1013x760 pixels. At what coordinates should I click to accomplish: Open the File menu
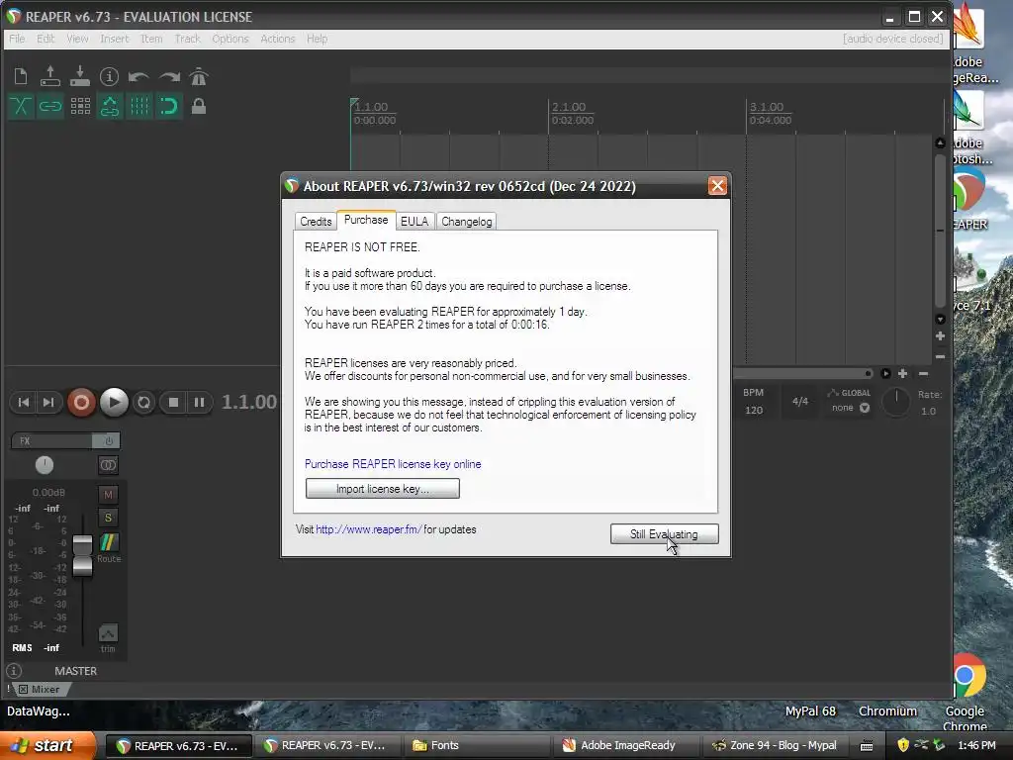[17, 39]
